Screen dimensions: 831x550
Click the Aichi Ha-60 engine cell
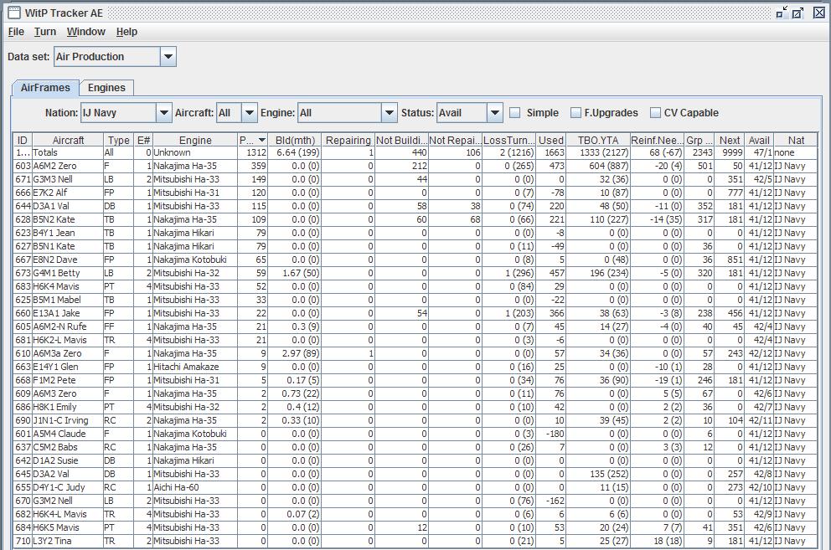195,487
